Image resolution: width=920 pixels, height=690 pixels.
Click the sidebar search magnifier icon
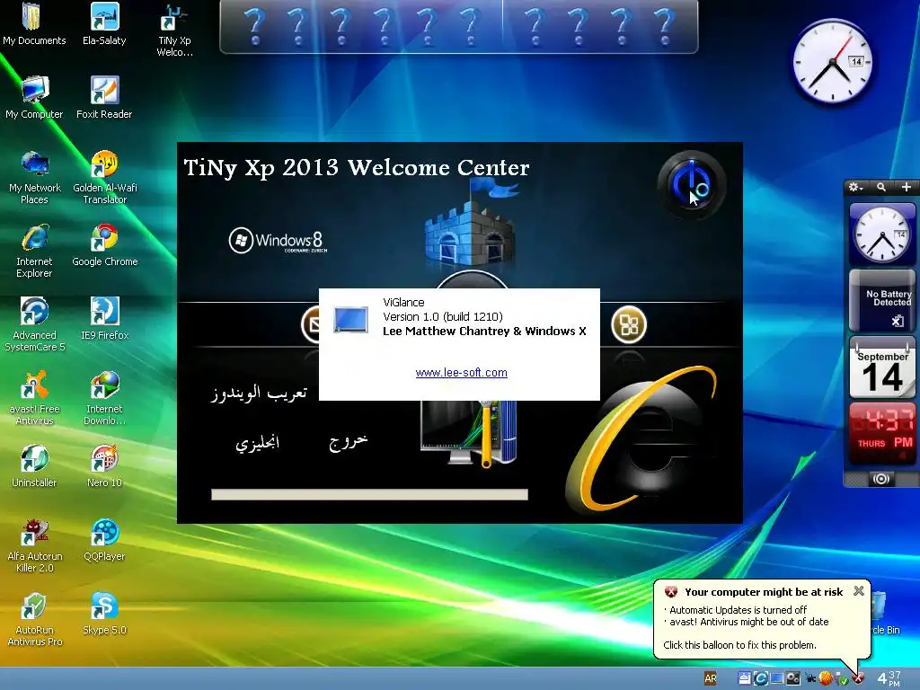(x=881, y=187)
